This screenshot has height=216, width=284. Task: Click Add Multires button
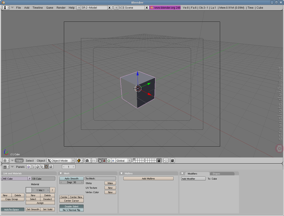tap(148, 179)
